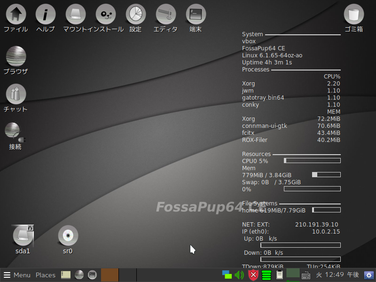Image resolution: width=376 pixels, height=282 pixels.
Task: Click the keyboard input method tray icon
Action: (306, 275)
